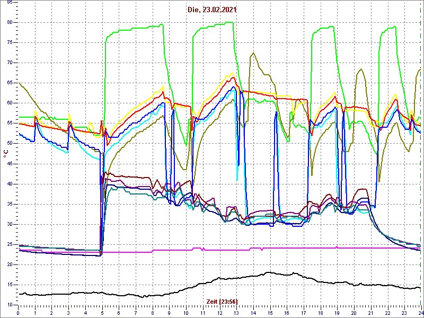Screen dimensions: 424x318
Task: Pick hour 5 on the time axis
Action: 102,313
